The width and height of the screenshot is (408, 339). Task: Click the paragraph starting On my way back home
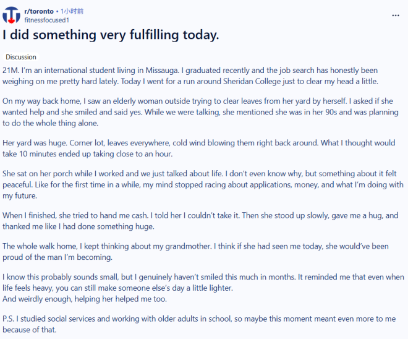tap(200, 112)
